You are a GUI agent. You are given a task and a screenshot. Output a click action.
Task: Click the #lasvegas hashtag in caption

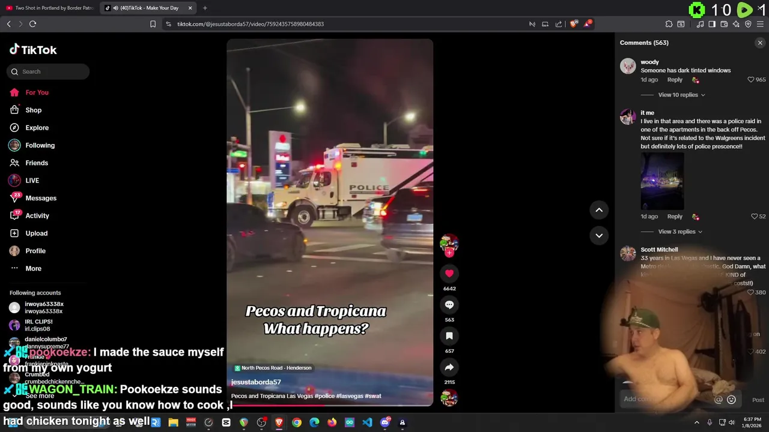pyautogui.click(x=349, y=396)
